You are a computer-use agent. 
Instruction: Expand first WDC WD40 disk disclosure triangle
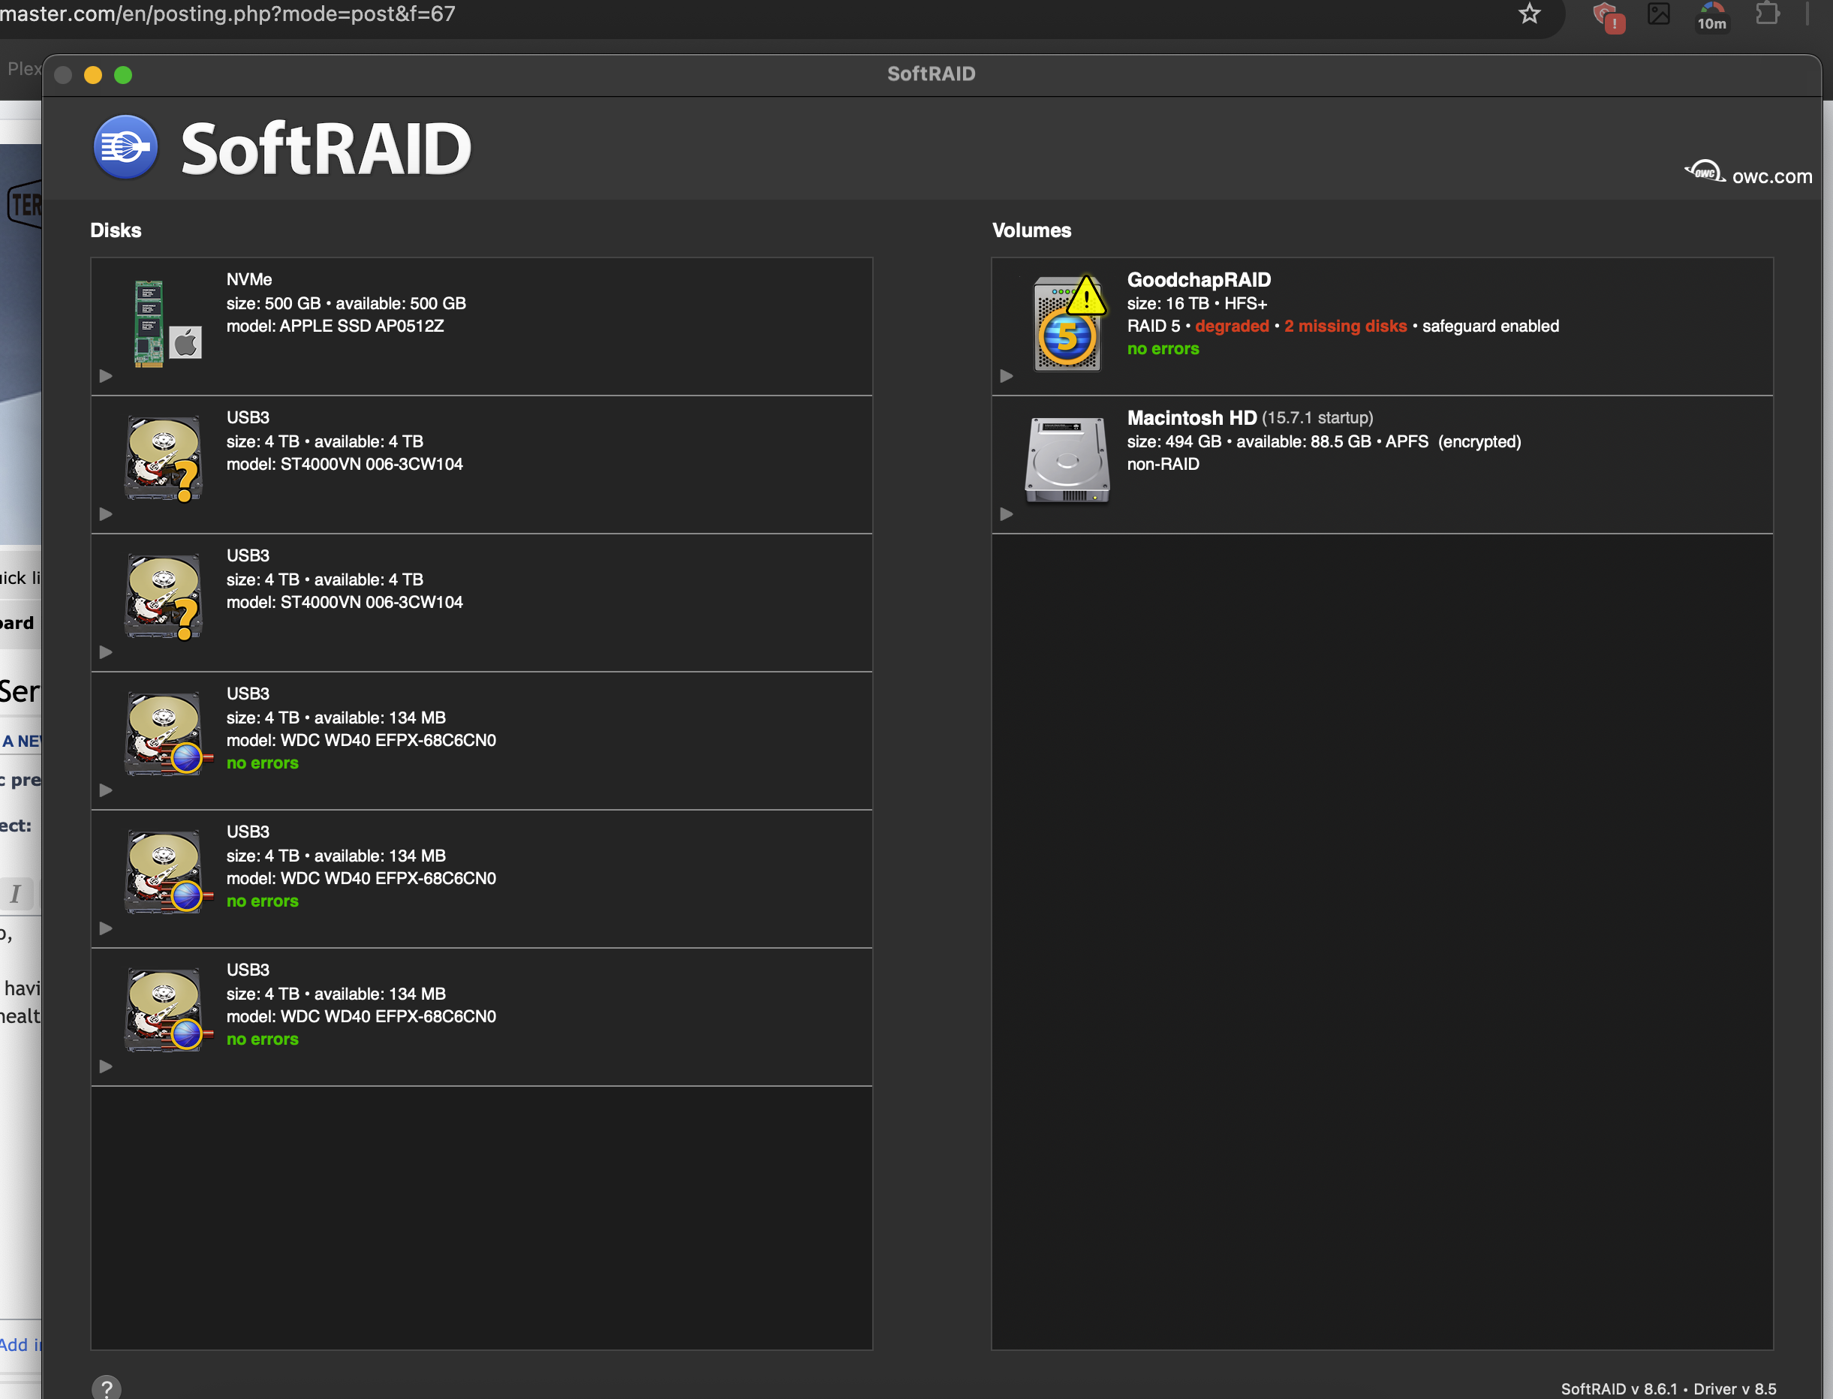[x=106, y=790]
